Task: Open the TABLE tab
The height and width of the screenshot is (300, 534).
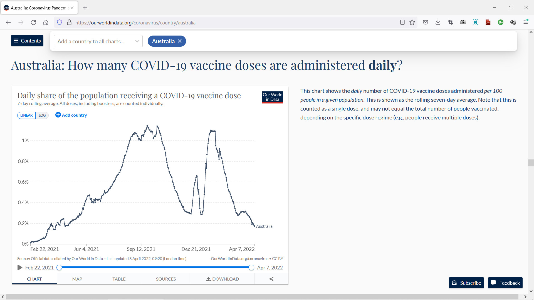Action: [x=119, y=279]
